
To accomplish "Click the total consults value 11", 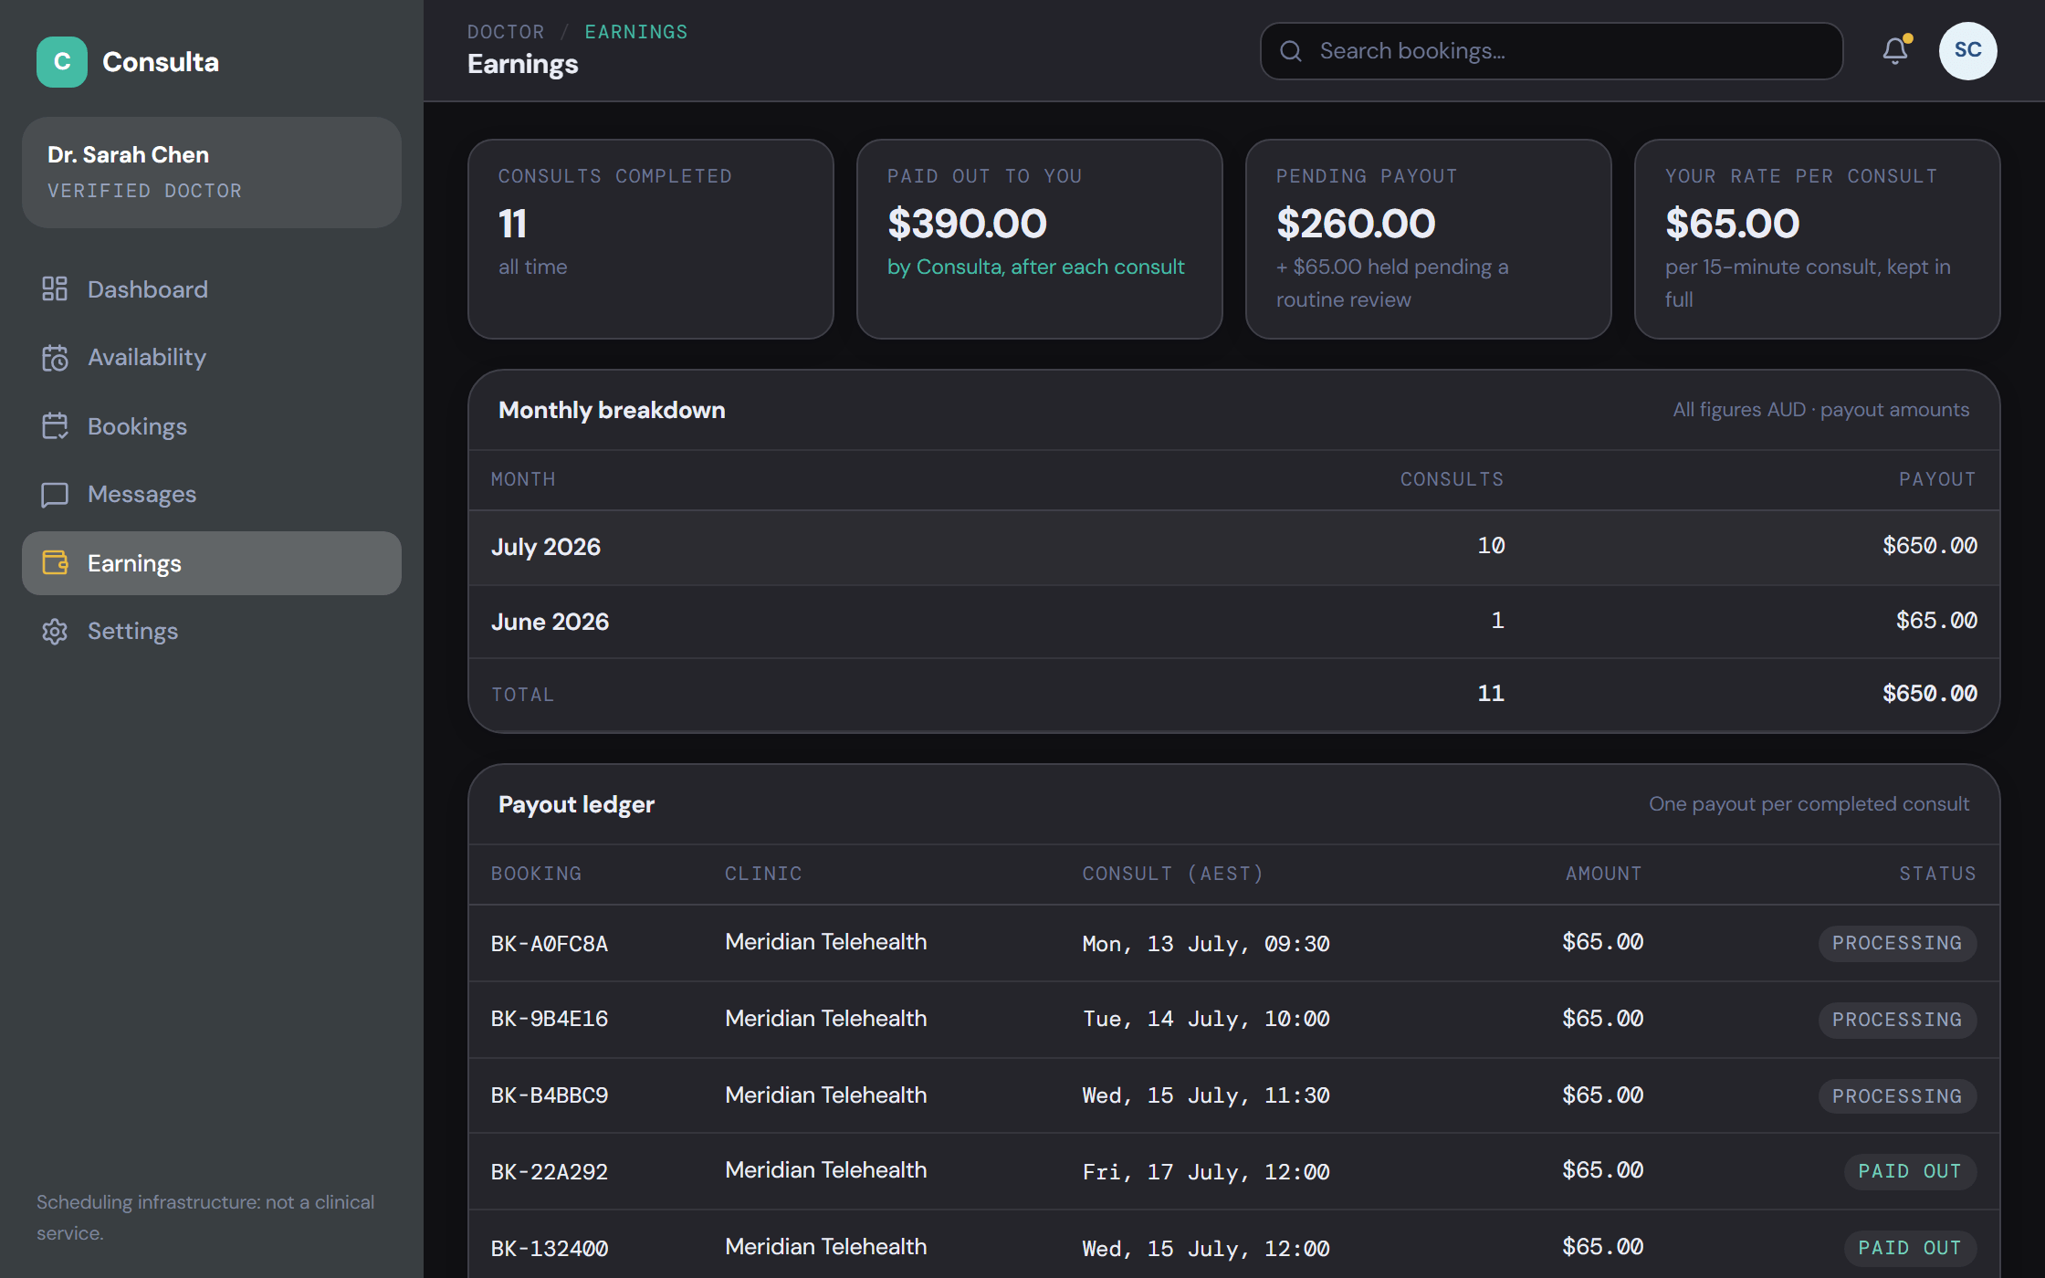I will point(1491,694).
